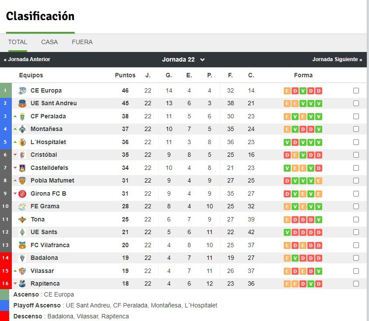Go to Jornada Anterior

click(27, 59)
